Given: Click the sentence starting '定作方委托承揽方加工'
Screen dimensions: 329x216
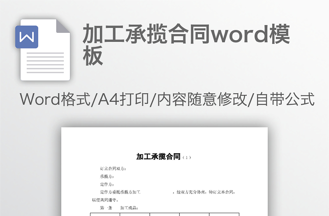Looking at the screenshot, I should click(x=167, y=192).
